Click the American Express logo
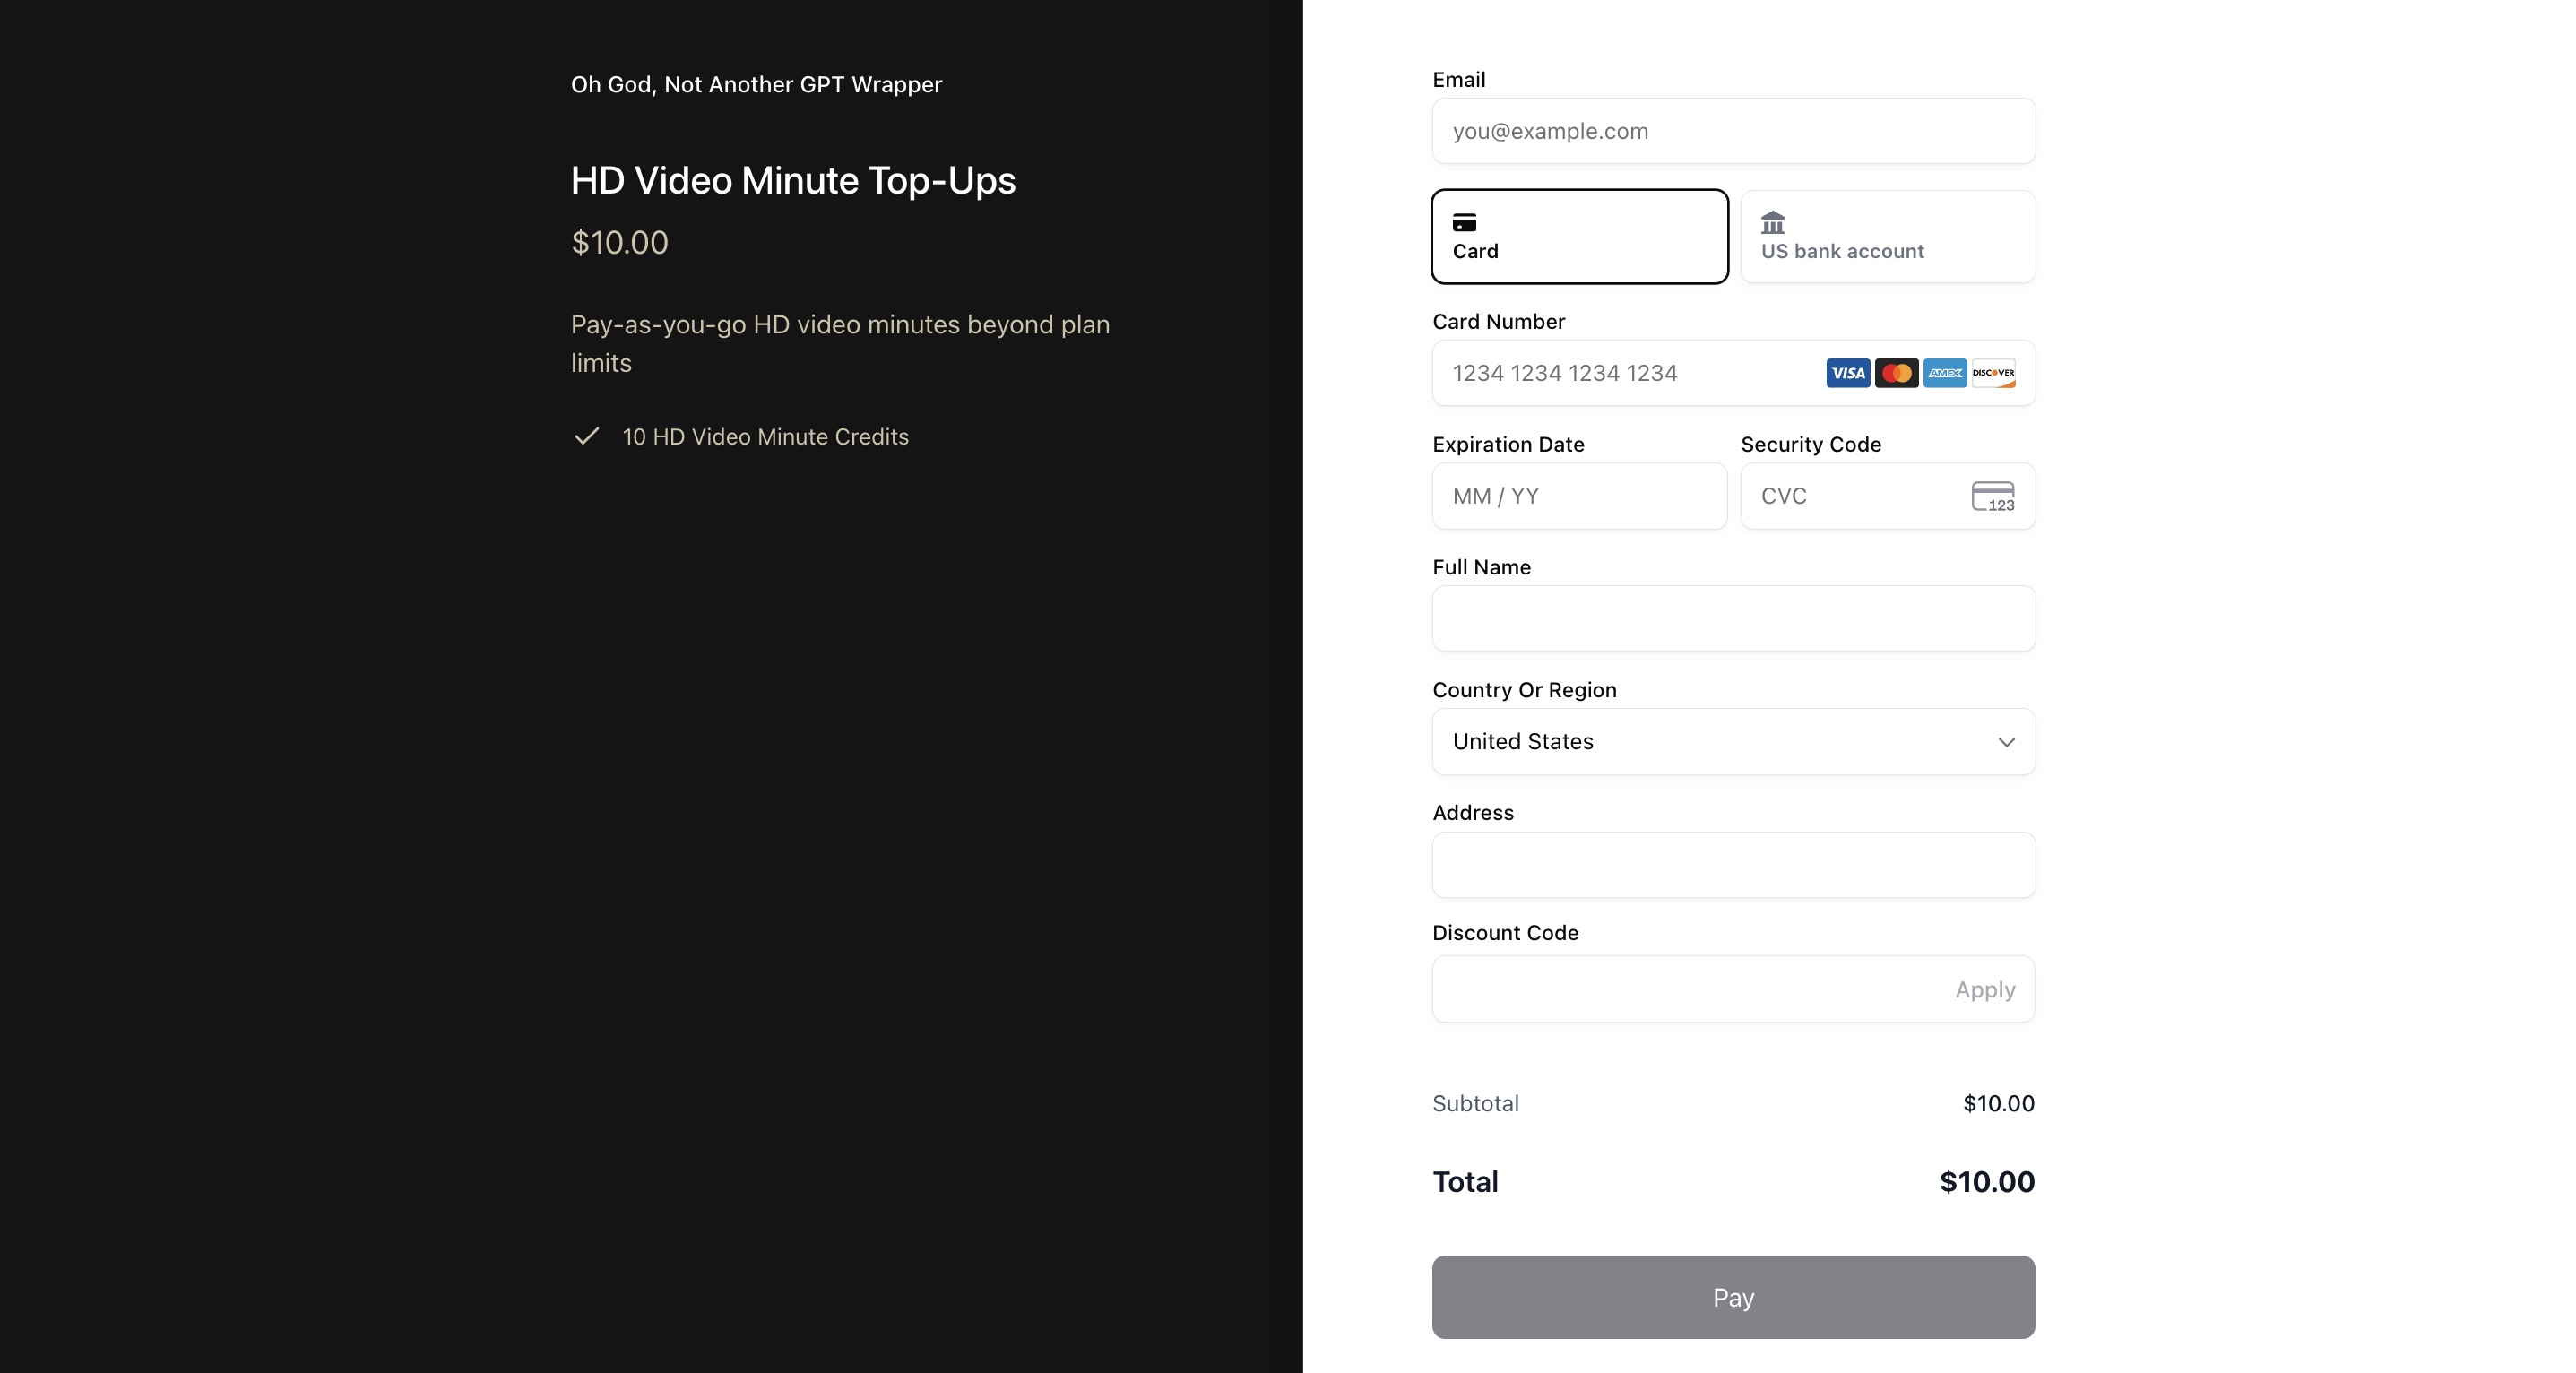This screenshot has height=1373, width=2576. (x=1944, y=373)
